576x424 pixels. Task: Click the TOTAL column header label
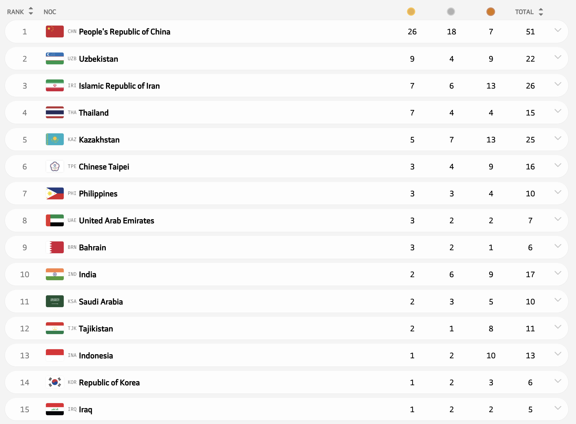[524, 12]
